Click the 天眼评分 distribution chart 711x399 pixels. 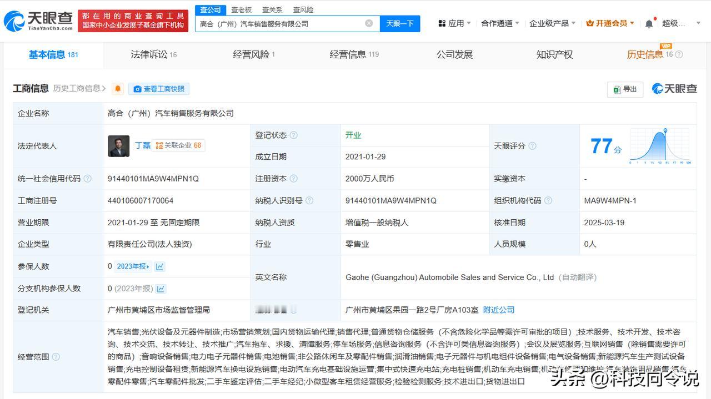(660, 147)
